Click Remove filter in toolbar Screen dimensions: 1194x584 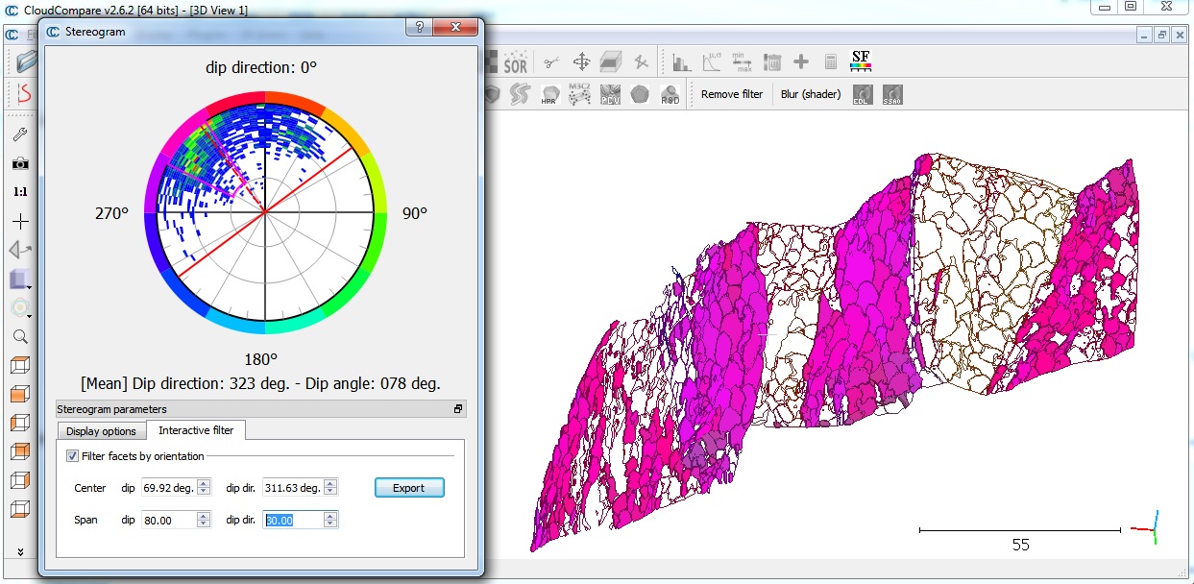[x=732, y=94]
